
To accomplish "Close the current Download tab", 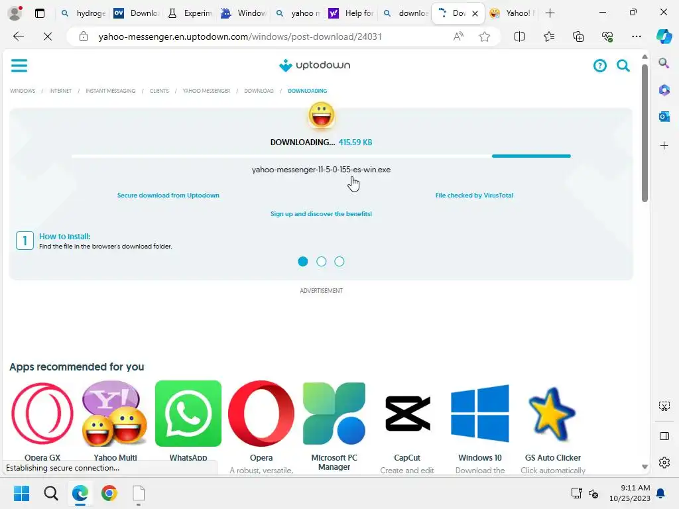I will pyautogui.click(x=475, y=13).
